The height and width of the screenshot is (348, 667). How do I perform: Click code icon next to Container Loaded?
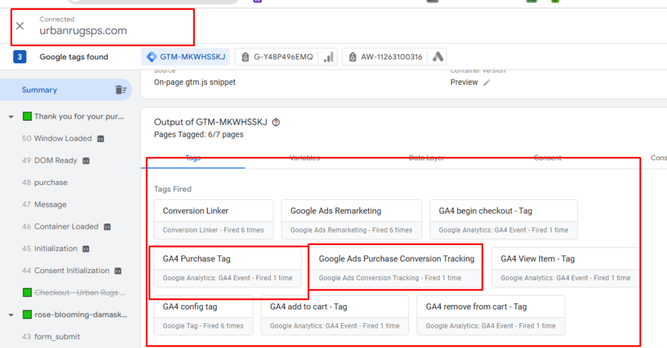(107, 227)
